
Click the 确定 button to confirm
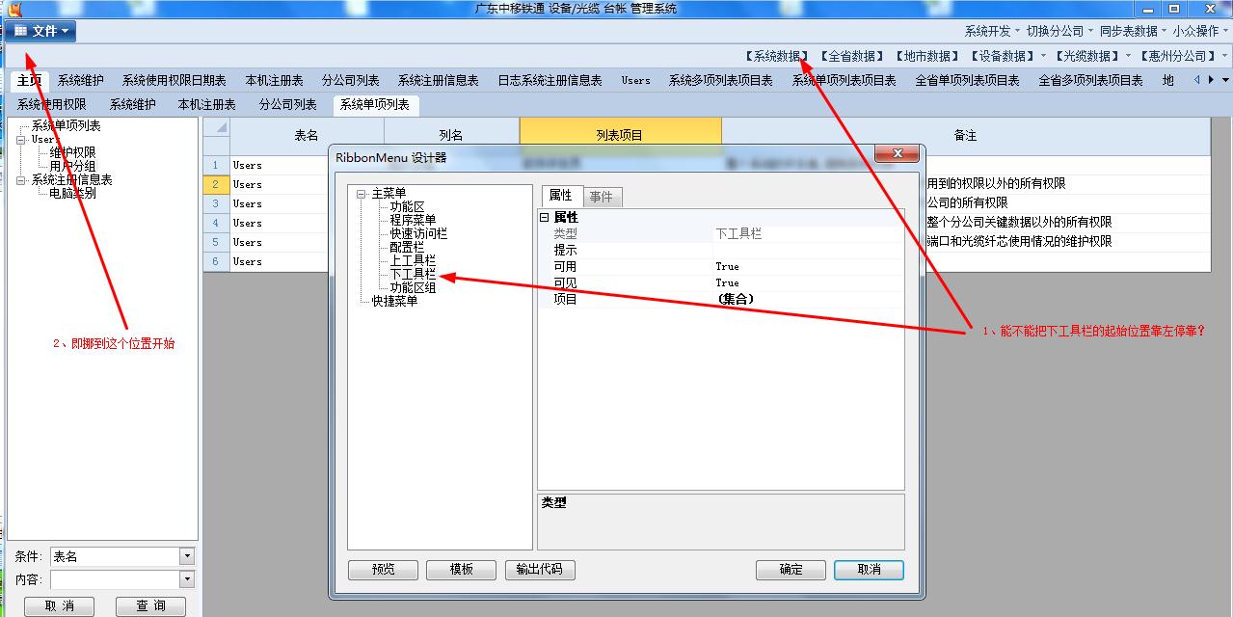pyautogui.click(x=790, y=570)
